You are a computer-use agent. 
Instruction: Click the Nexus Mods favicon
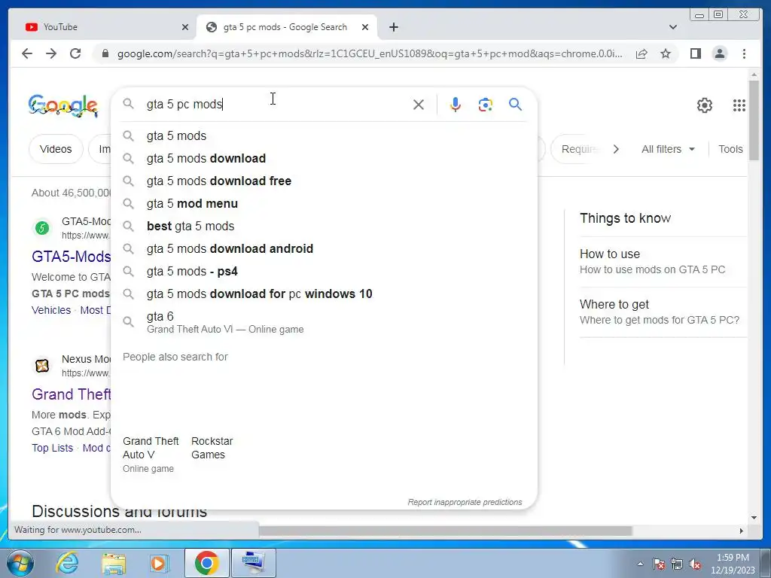[x=42, y=366]
